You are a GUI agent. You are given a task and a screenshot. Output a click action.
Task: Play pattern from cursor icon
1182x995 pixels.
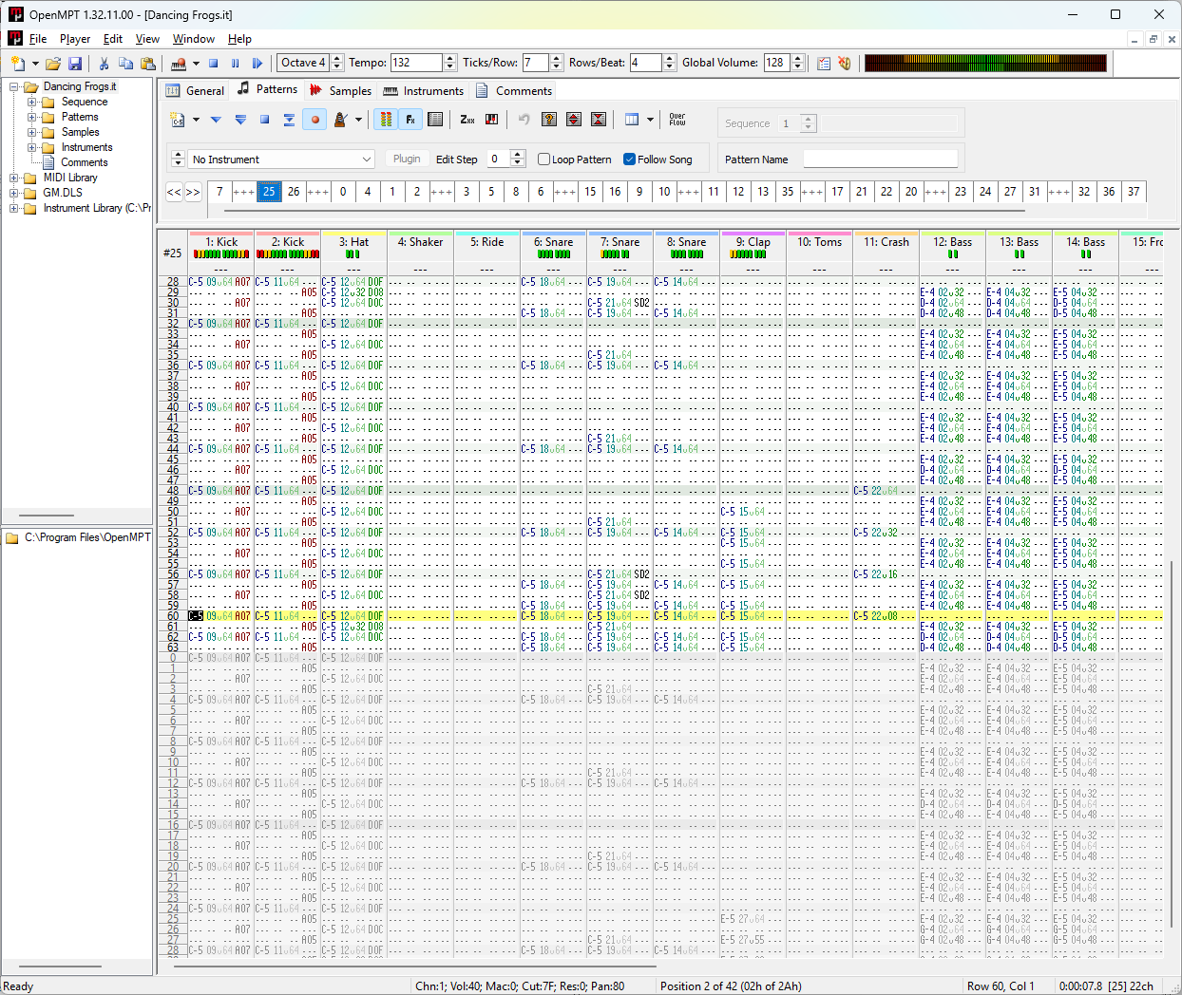click(216, 120)
